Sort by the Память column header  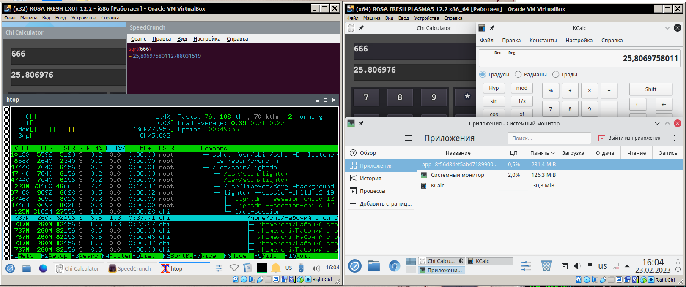coord(542,153)
